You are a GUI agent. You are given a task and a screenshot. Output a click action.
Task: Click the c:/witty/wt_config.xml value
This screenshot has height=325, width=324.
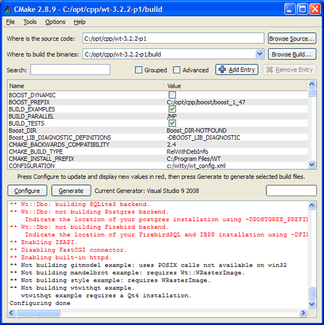tap(196, 166)
